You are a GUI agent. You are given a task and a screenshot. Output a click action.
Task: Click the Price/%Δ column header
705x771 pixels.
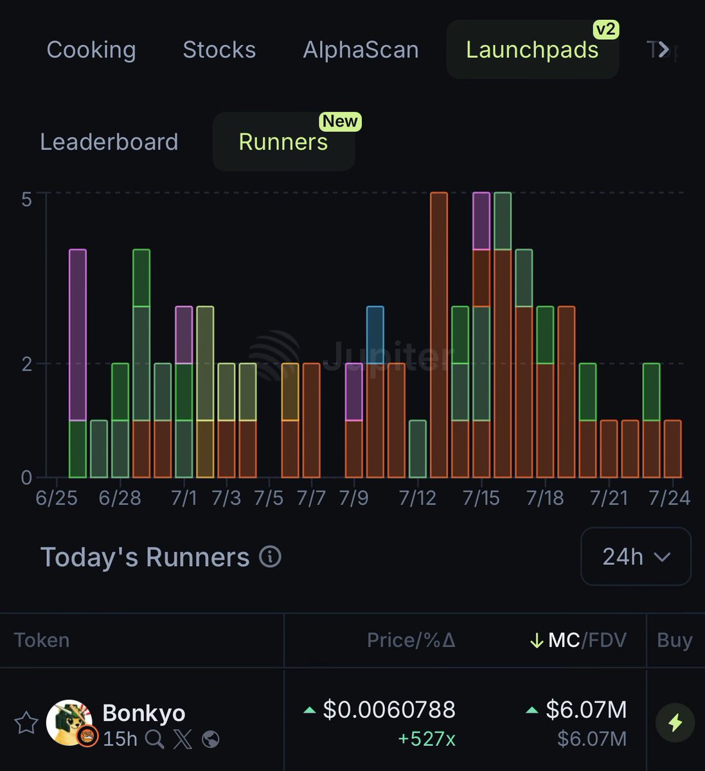coord(411,640)
